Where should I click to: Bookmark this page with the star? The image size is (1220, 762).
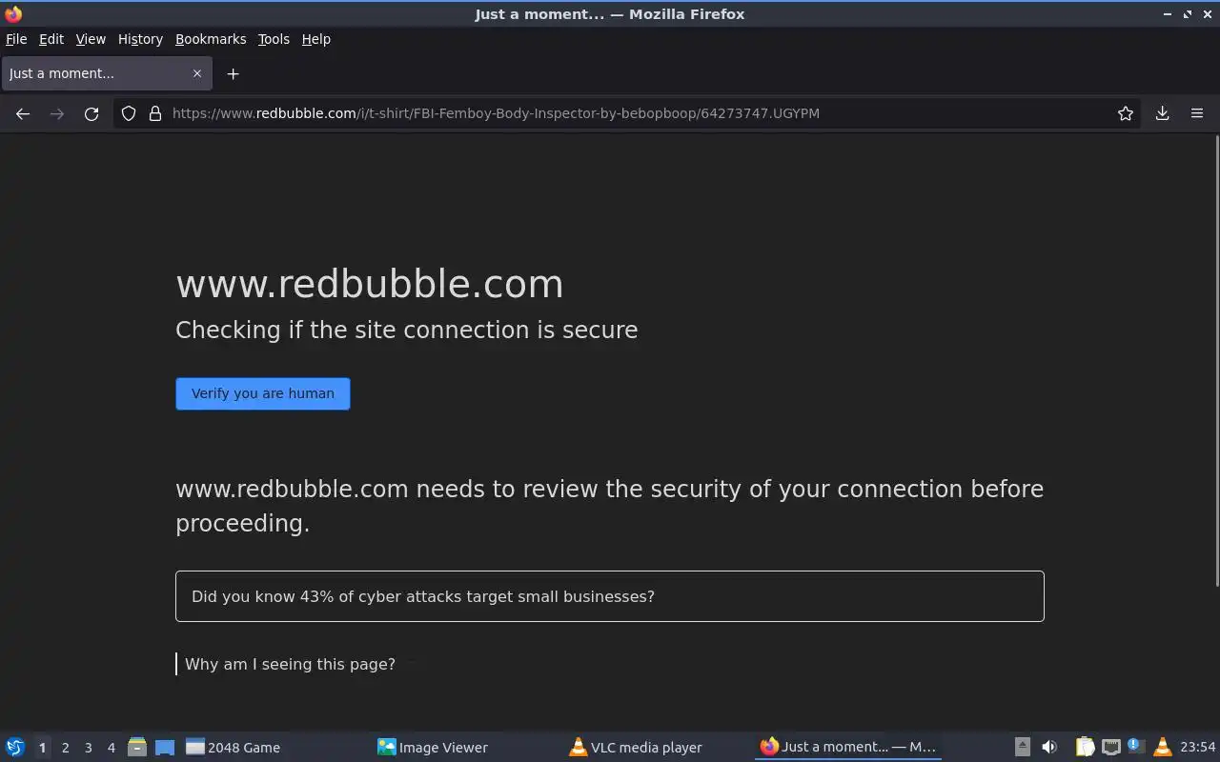1126,113
